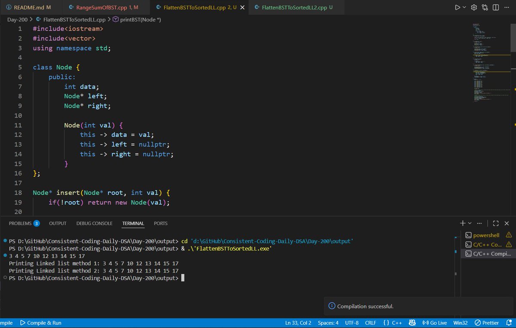Split the editor with the split icon

495,8
